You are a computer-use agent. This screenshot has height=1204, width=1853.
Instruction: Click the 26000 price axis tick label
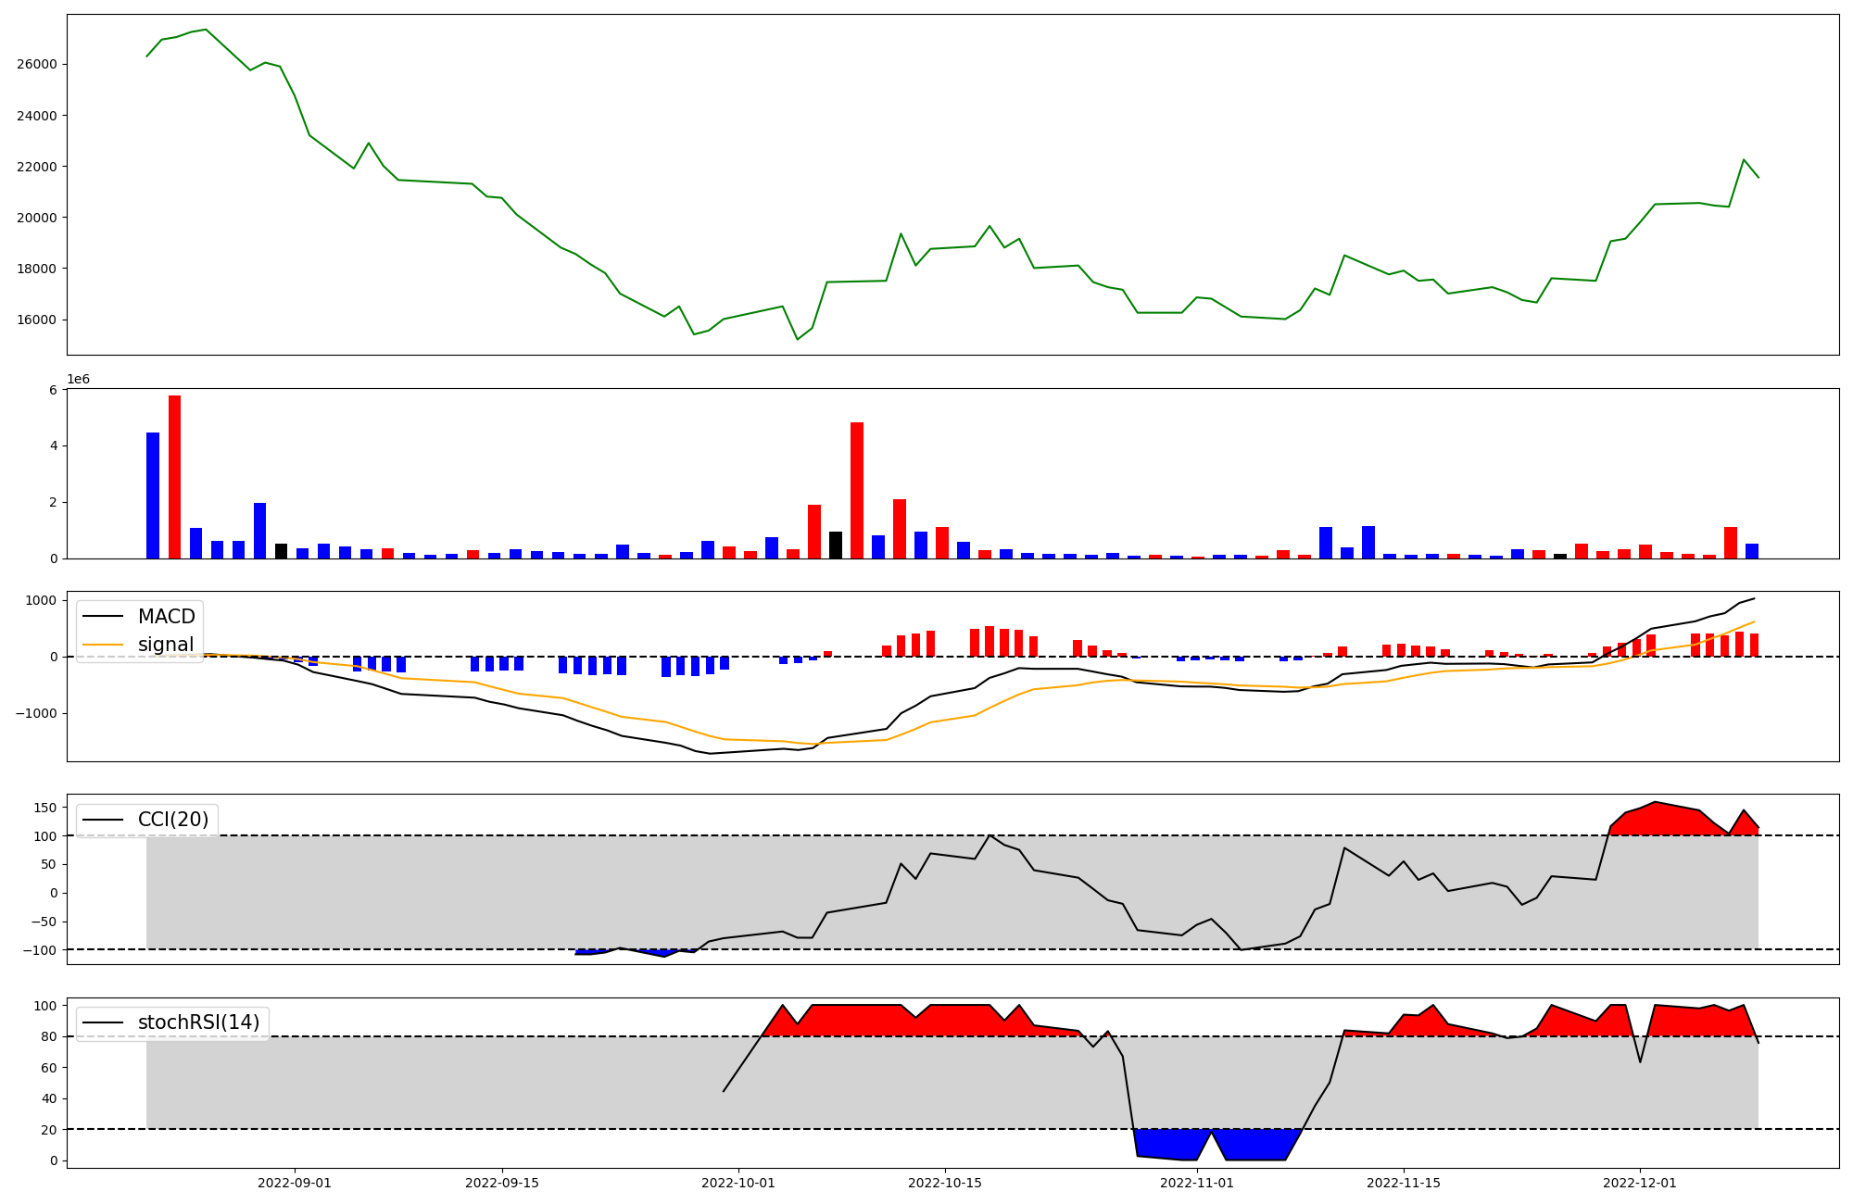(x=36, y=65)
